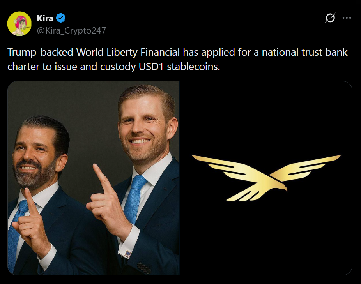Click the blue verified badge next to Kira

pyautogui.click(x=61, y=18)
